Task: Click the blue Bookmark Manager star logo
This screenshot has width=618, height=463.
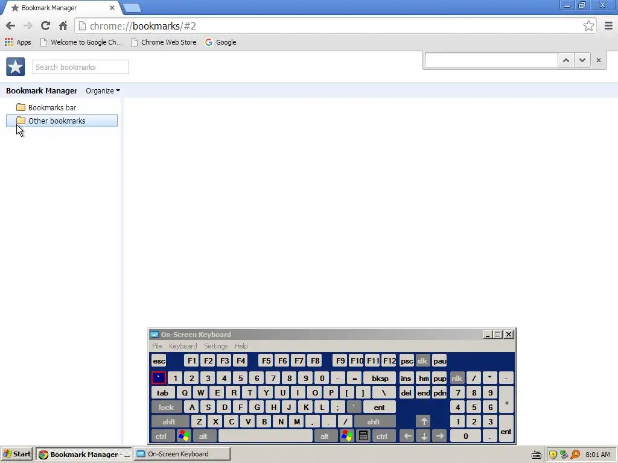Action: click(15, 67)
